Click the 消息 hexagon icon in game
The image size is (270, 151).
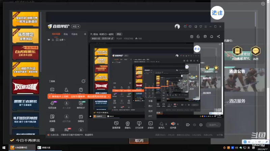click(256, 51)
